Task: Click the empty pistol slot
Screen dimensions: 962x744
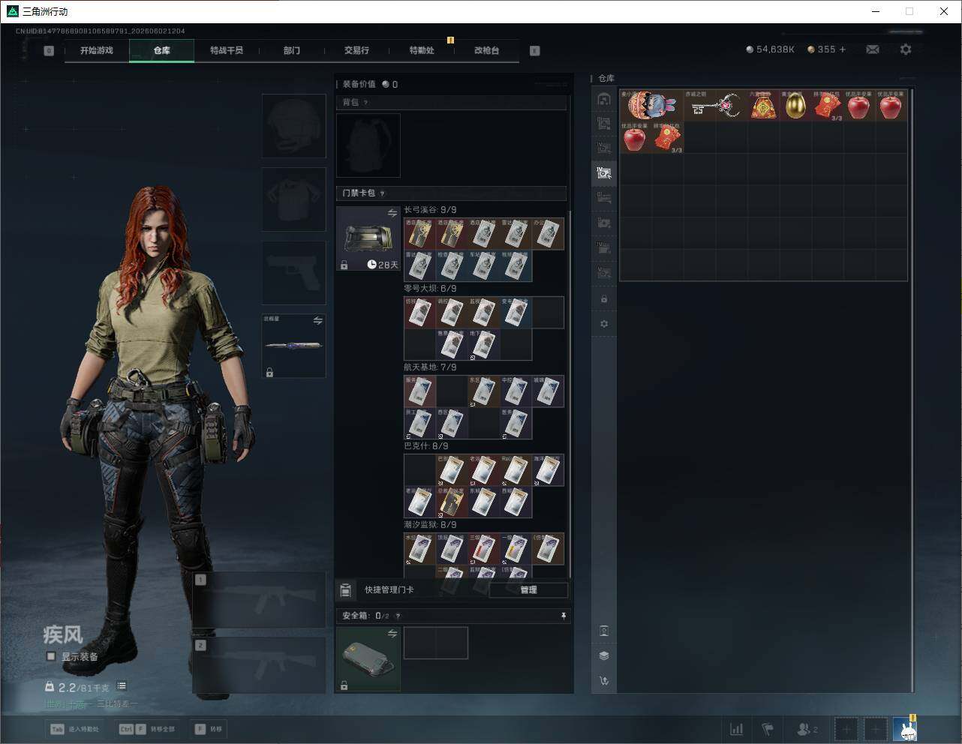Action: (x=294, y=273)
